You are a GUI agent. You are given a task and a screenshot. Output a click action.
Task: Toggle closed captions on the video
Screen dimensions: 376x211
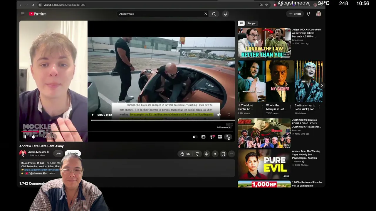[203, 137]
